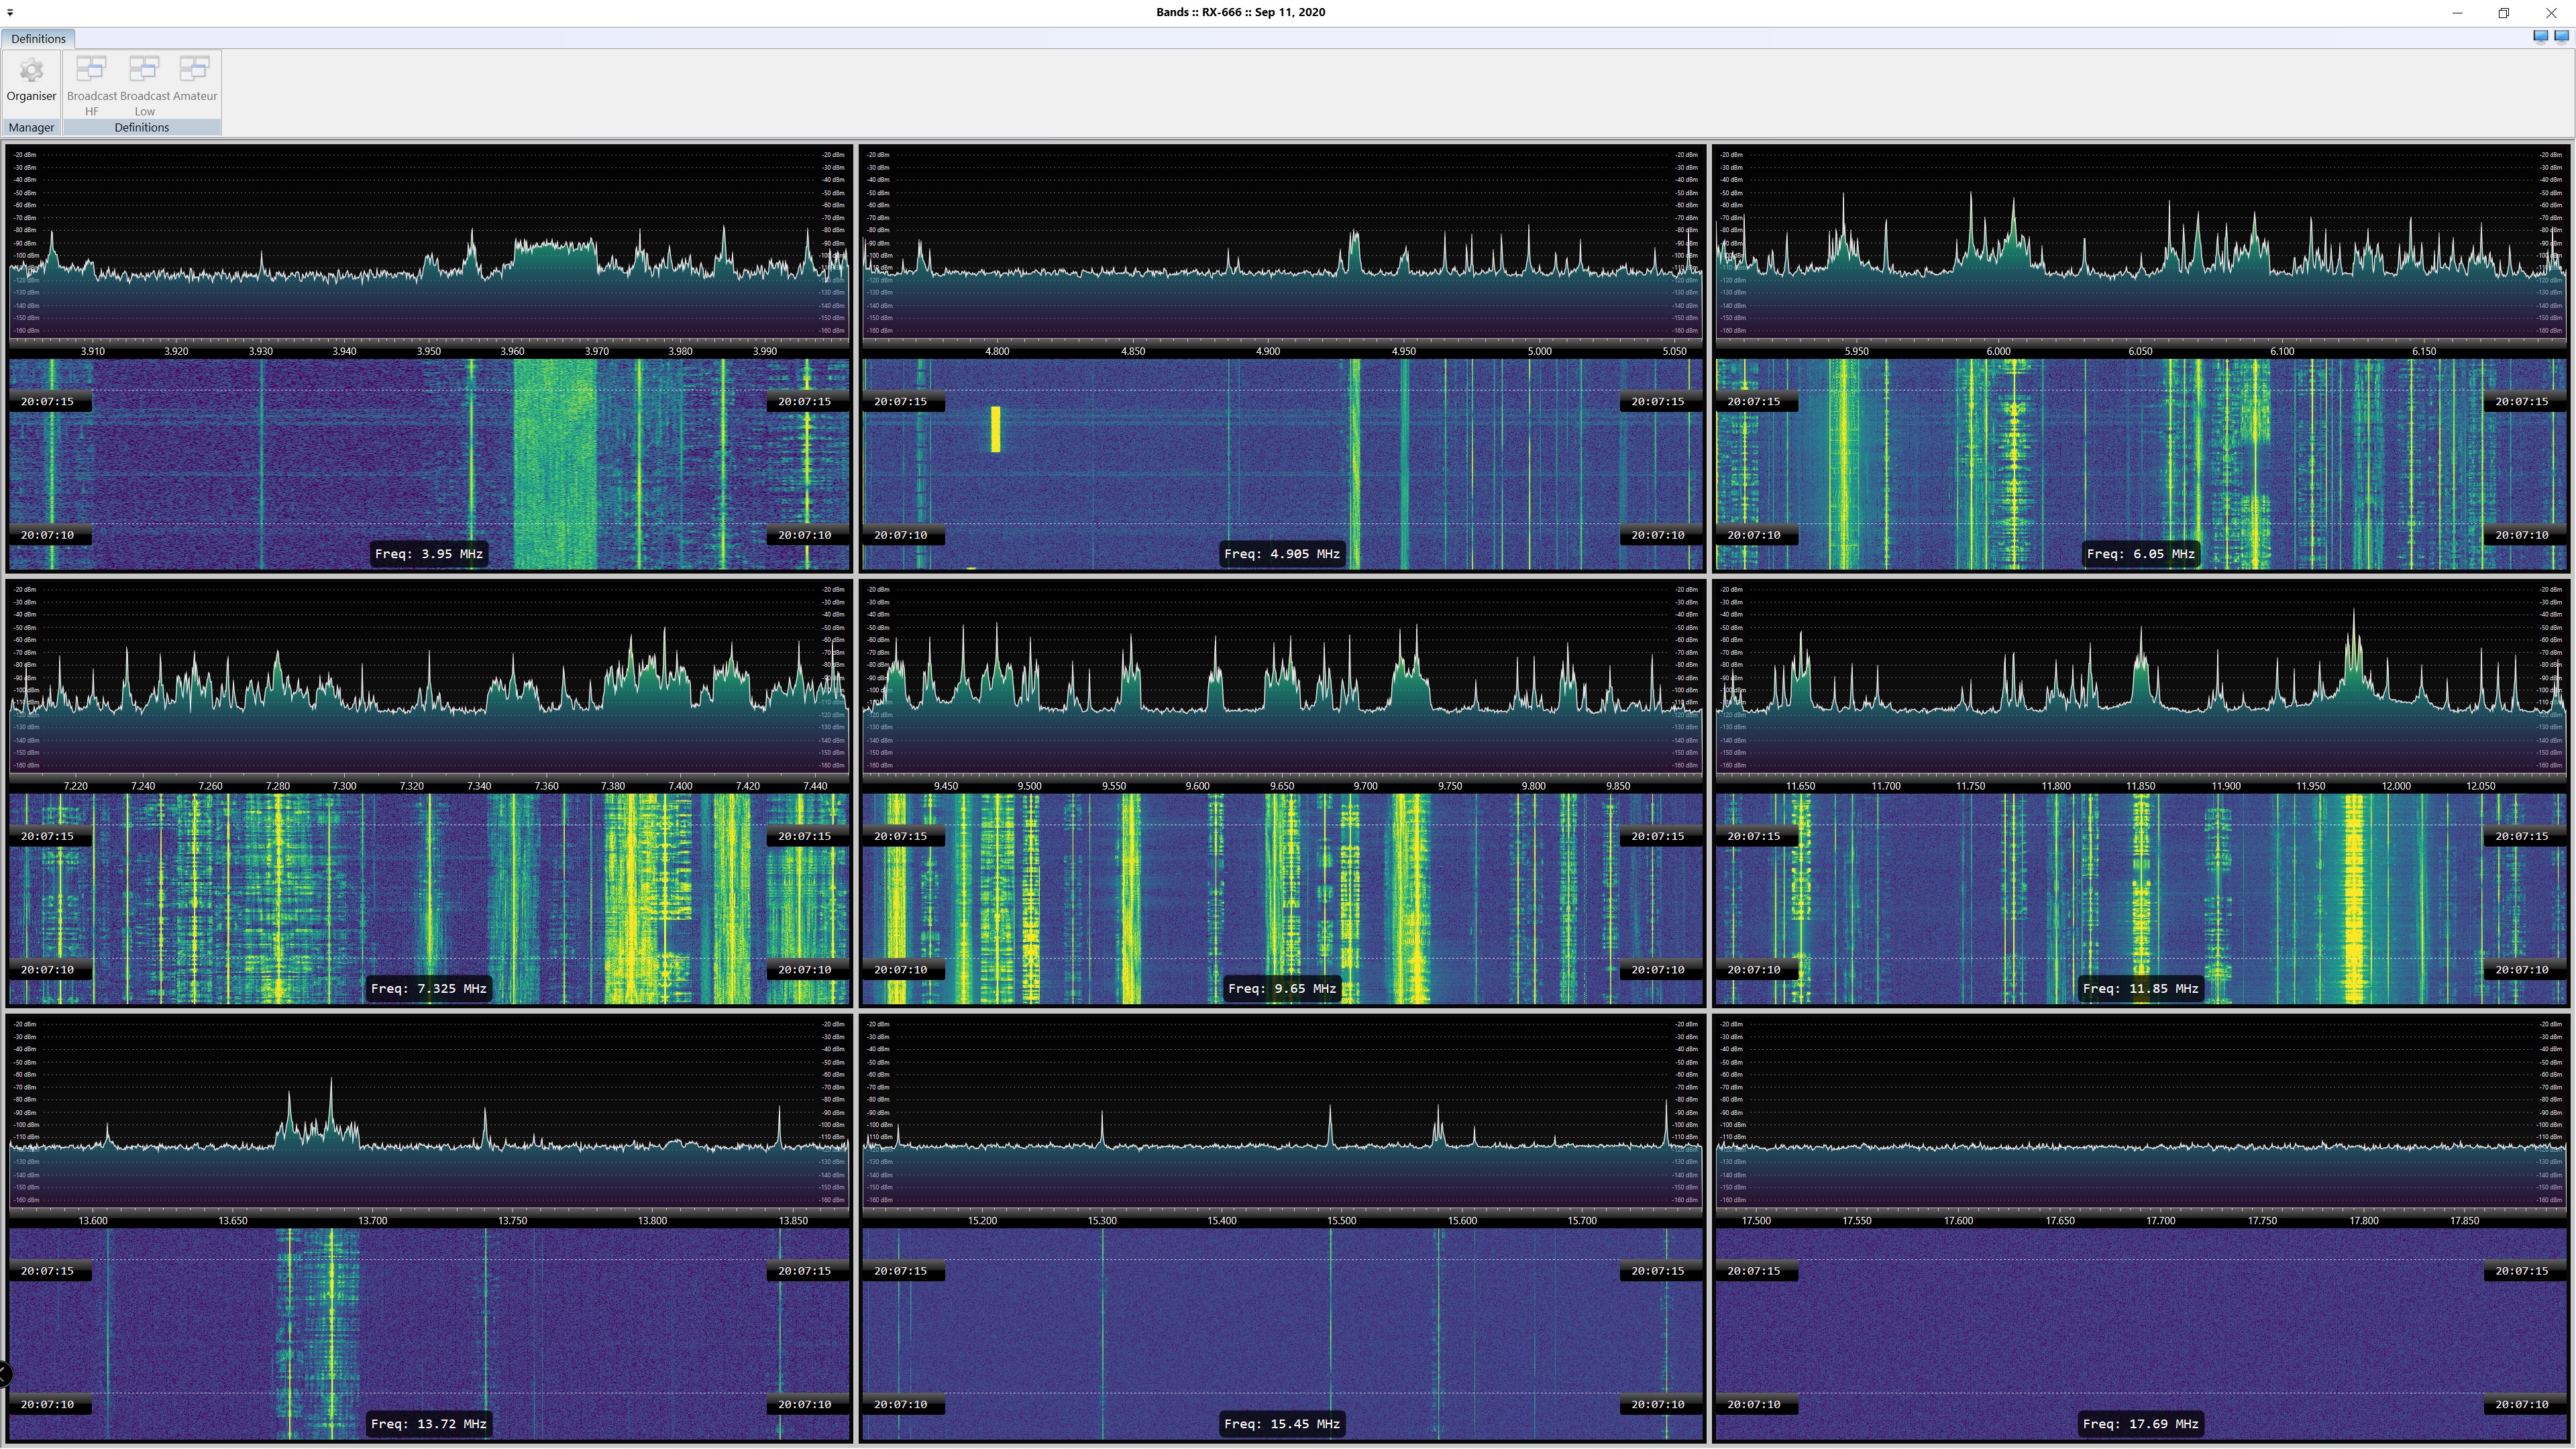The width and height of the screenshot is (2576, 1449).
Task: Click the Freq: 17.69 MHz label
Action: pos(2140,1424)
